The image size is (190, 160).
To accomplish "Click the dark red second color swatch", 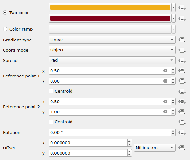I will click(x=110, y=18).
